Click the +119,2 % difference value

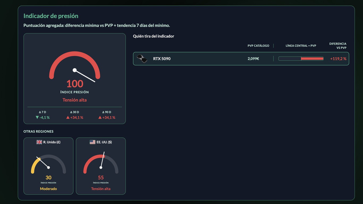tap(338, 59)
